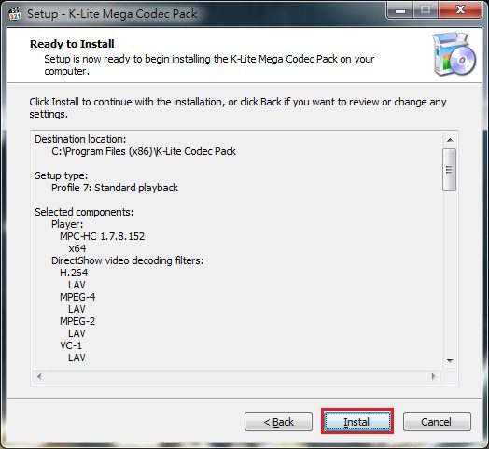The width and height of the screenshot is (489, 449).
Task: Click the 'Profile 7: Standard playback' line
Action: [x=115, y=188]
